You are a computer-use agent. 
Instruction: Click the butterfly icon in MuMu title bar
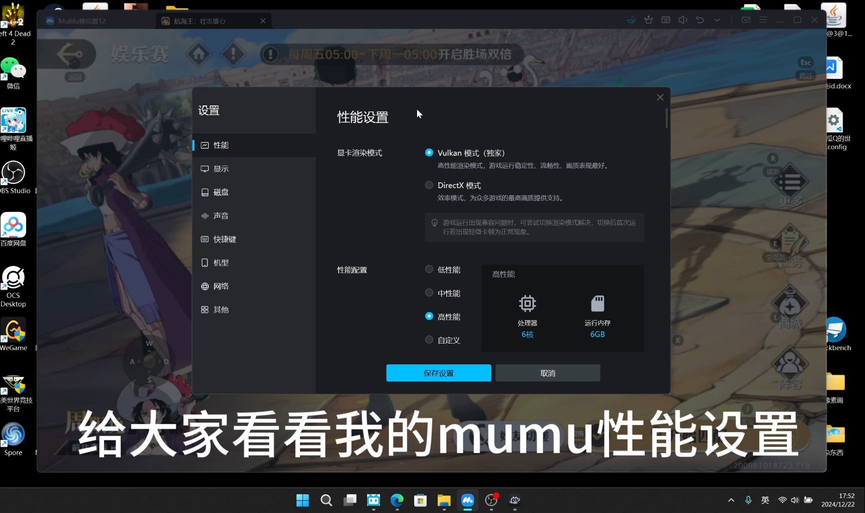[x=632, y=19]
